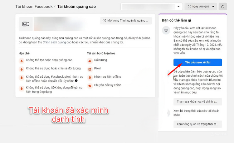The image size is (234, 143).
Task: Go to "Tài khoản Facebook" breadcrumb
Action: [x=34, y=7]
